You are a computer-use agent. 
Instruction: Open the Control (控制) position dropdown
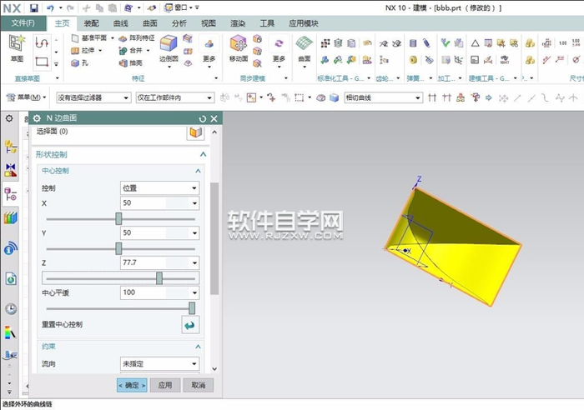pyautogui.click(x=159, y=188)
